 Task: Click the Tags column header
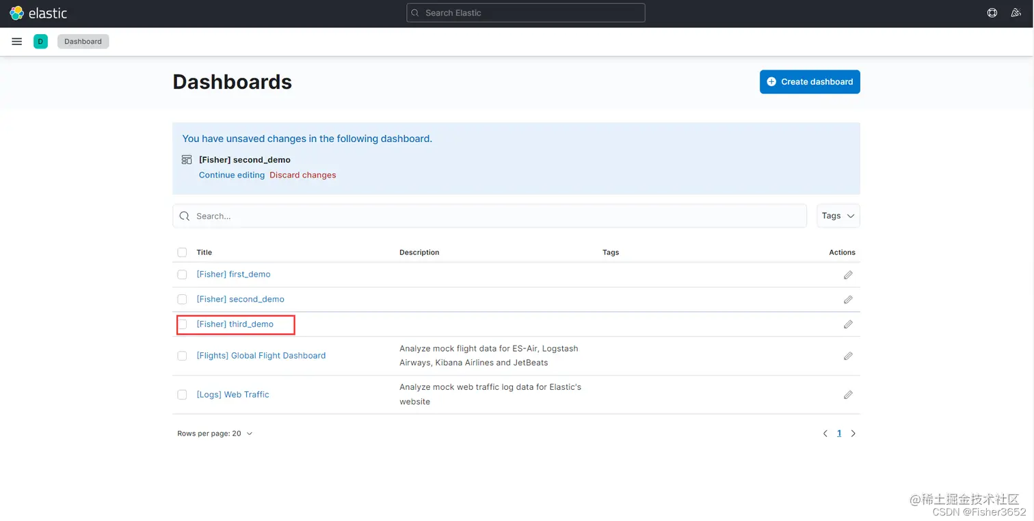611,253
